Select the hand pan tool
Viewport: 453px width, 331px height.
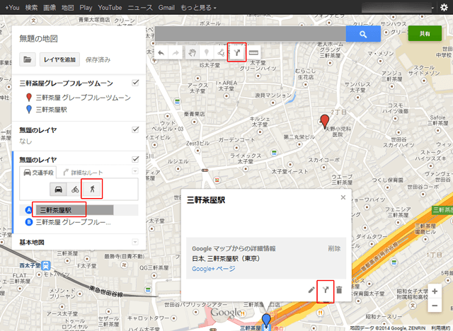pos(192,52)
